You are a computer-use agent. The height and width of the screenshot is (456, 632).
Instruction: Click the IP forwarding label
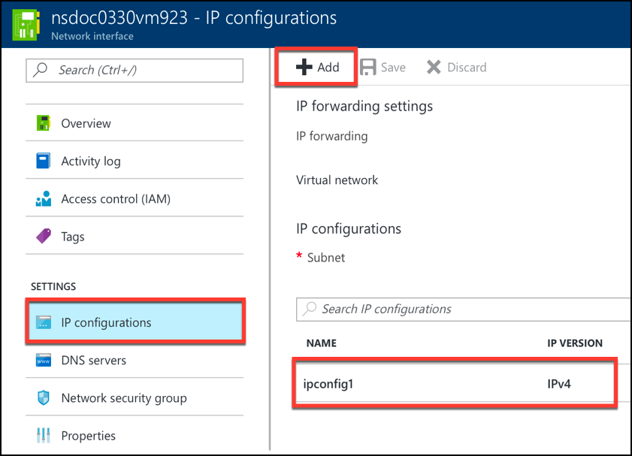point(331,136)
